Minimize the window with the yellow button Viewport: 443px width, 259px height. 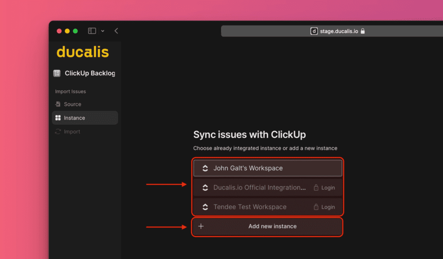[67, 31]
